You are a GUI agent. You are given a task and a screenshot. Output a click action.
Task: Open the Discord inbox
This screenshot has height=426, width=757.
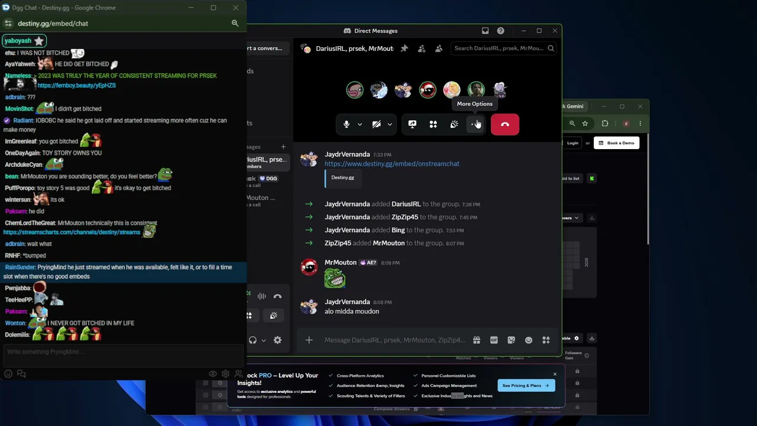click(x=485, y=31)
